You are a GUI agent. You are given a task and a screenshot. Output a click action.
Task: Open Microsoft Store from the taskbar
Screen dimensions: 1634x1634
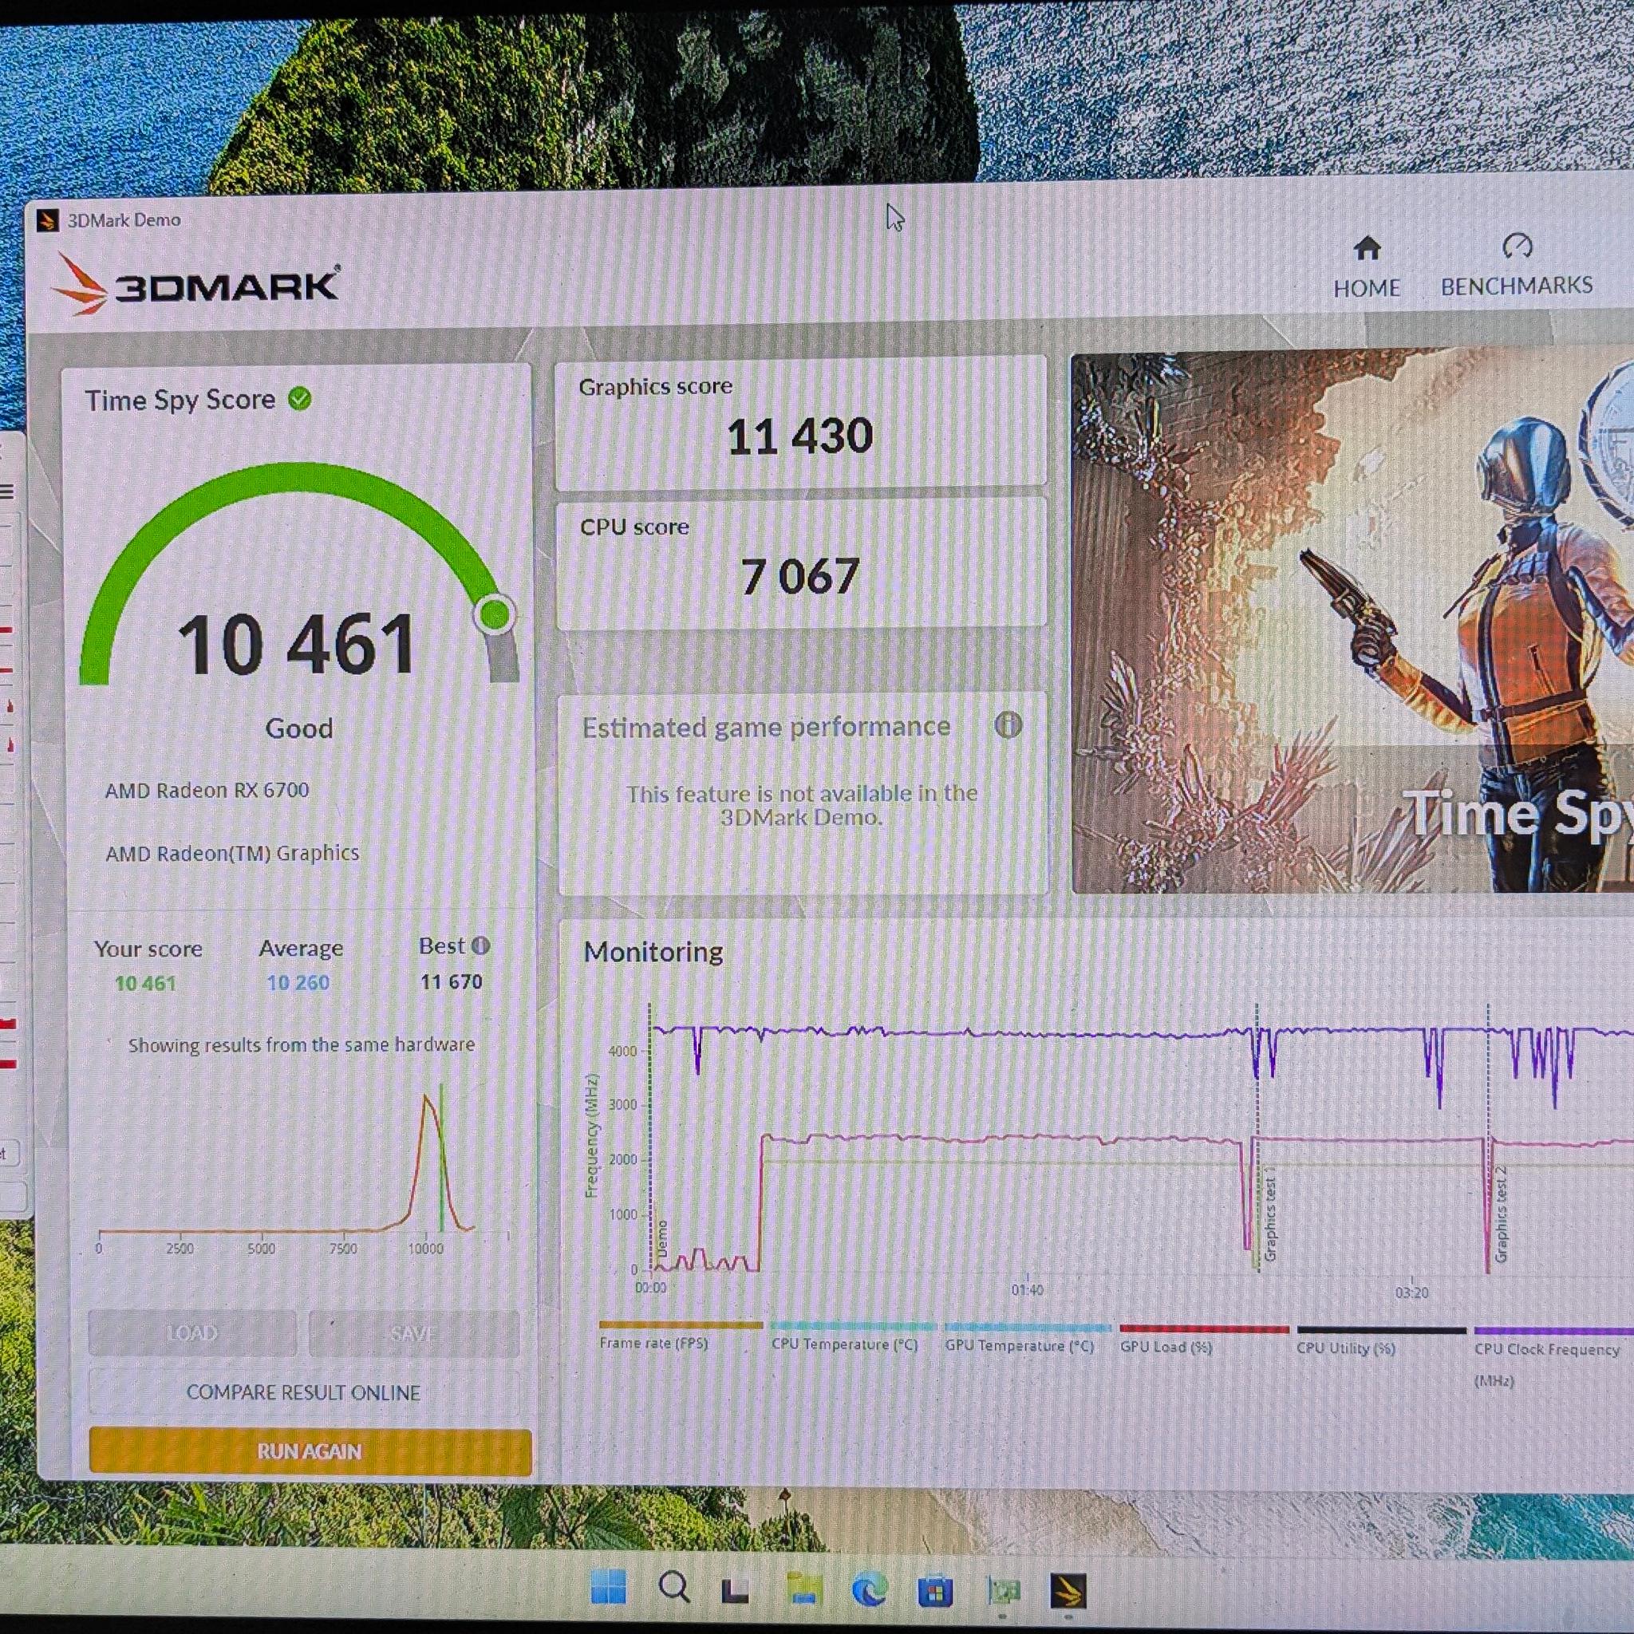click(x=935, y=1592)
